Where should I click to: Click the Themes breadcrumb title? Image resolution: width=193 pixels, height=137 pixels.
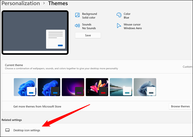pos(58,4)
